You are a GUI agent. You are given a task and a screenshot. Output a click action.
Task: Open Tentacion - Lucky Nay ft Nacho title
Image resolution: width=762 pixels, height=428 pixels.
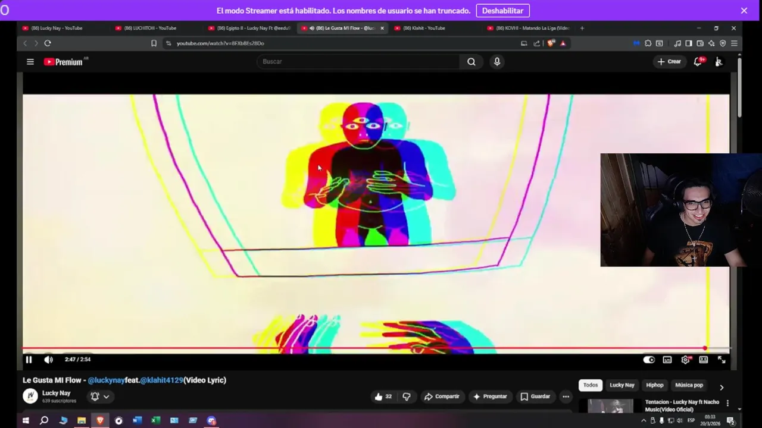coord(682,405)
